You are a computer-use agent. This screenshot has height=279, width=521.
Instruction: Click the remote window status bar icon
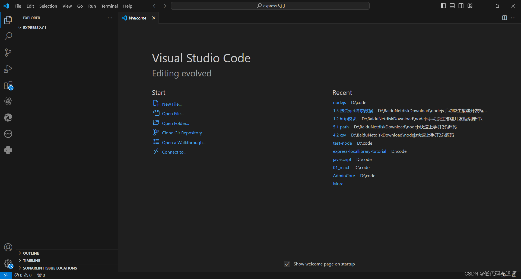click(6, 275)
